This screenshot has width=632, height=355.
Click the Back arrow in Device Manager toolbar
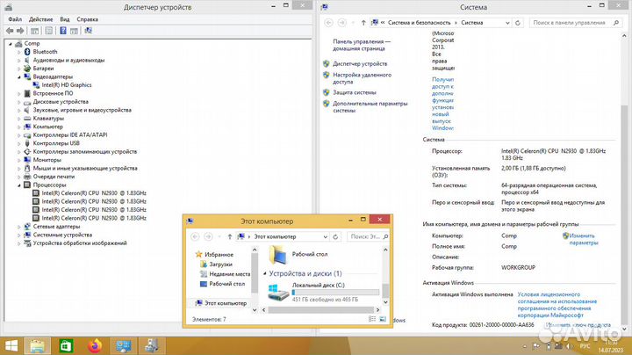pos(10,31)
